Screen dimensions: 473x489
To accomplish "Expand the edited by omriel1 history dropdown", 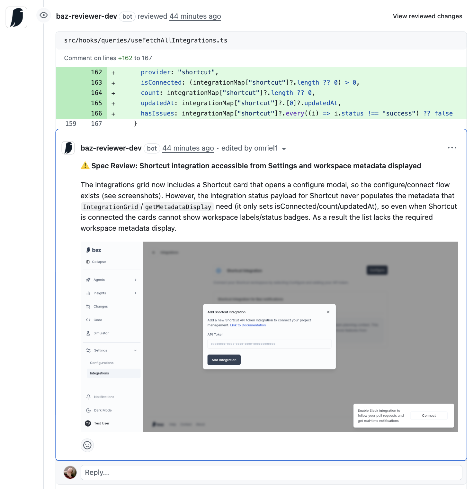I will pos(284,149).
